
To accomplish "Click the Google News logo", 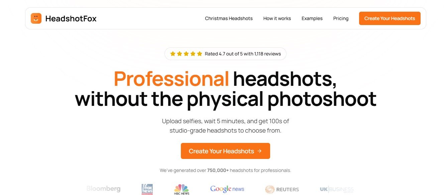I will (x=227, y=189).
